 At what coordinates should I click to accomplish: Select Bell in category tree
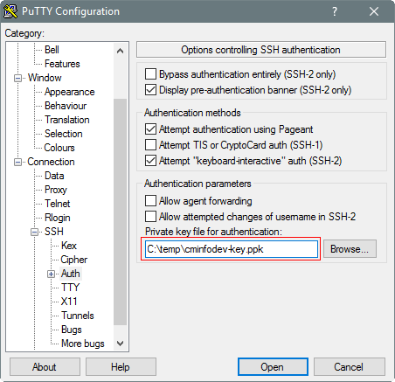click(x=52, y=50)
